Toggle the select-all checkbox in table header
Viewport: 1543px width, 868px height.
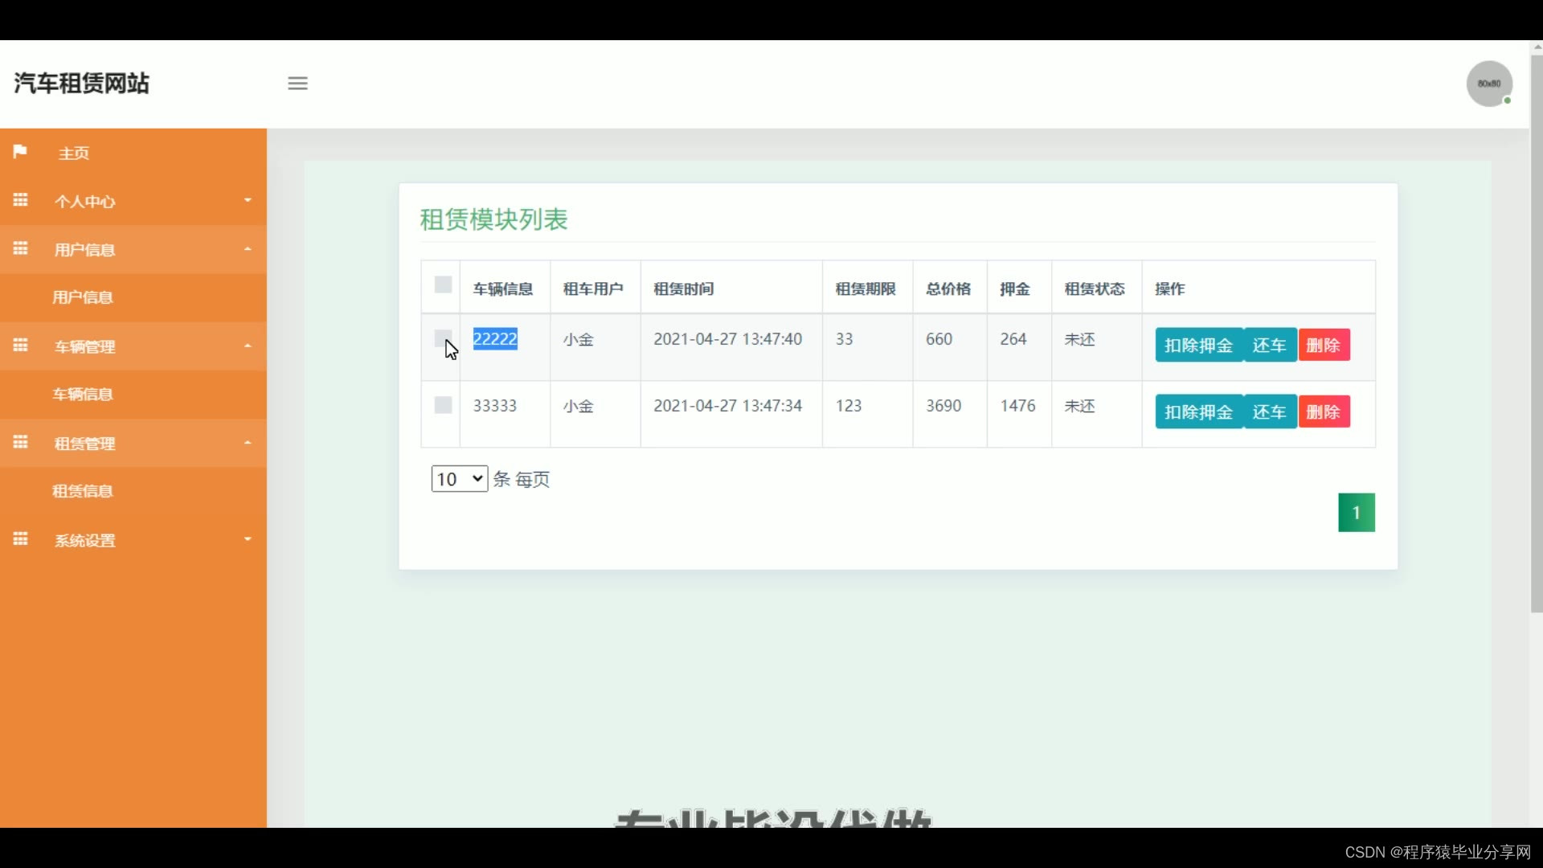click(x=443, y=285)
